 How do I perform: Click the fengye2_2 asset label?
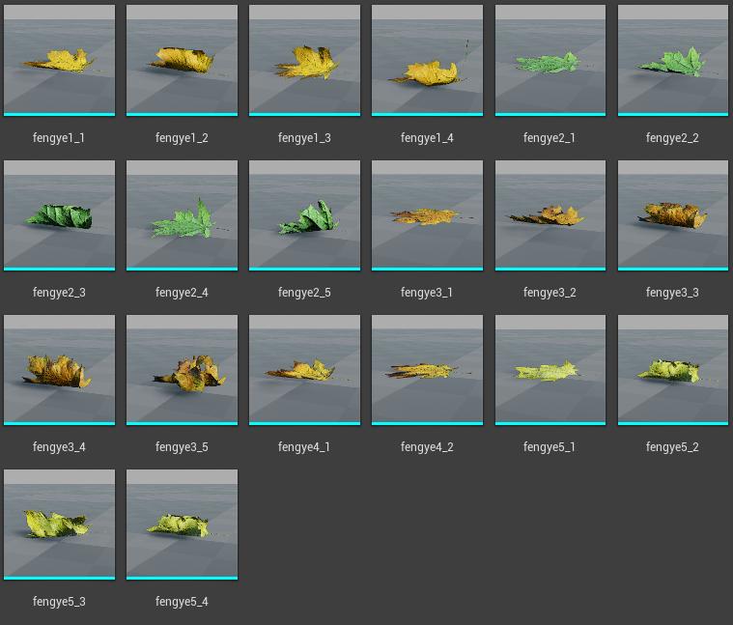click(672, 138)
